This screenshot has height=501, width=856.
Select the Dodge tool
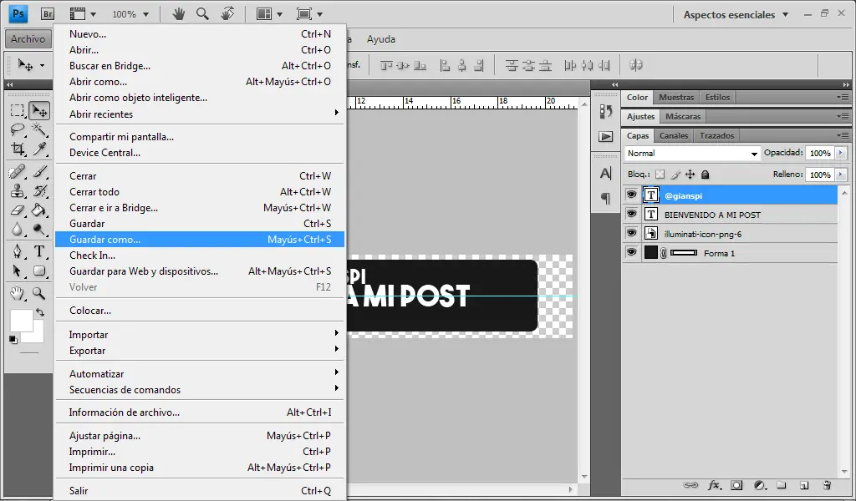pyautogui.click(x=39, y=229)
